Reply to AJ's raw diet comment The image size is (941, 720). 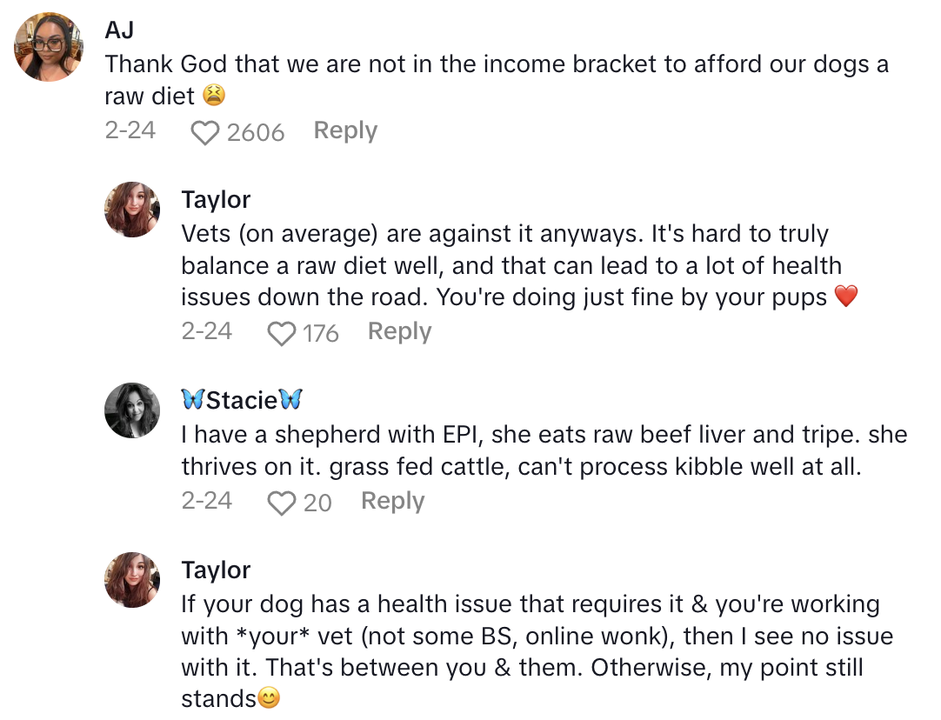click(x=345, y=131)
